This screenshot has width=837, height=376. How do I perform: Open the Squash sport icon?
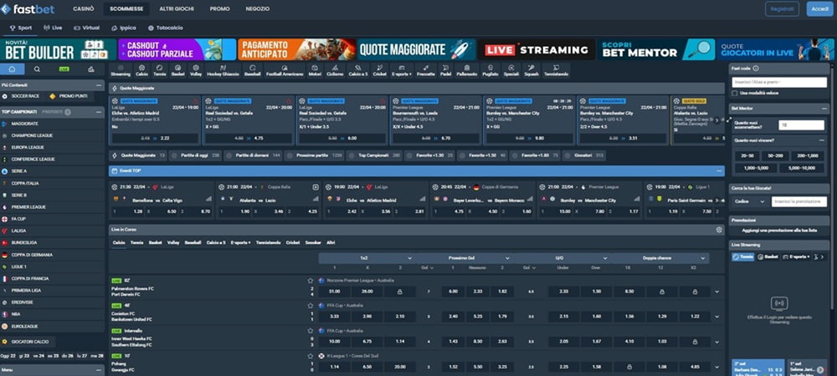click(531, 70)
